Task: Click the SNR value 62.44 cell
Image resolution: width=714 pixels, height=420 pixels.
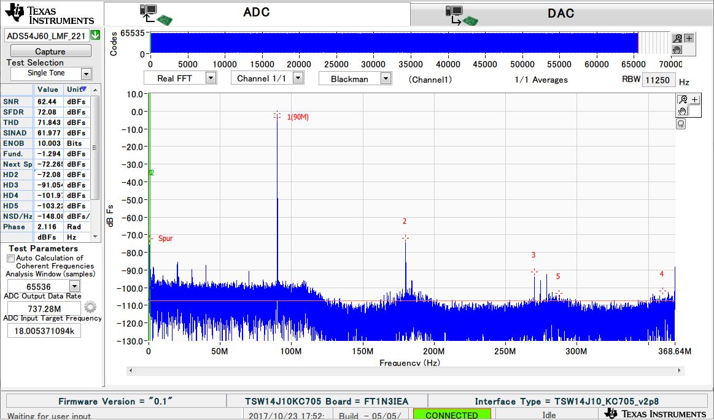Action: tap(49, 101)
